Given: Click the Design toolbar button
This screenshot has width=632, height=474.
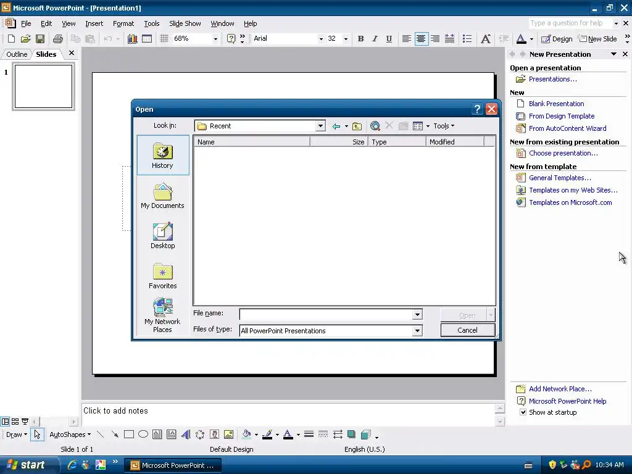Looking at the screenshot, I should pyautogui.click(x=557, y=39).
